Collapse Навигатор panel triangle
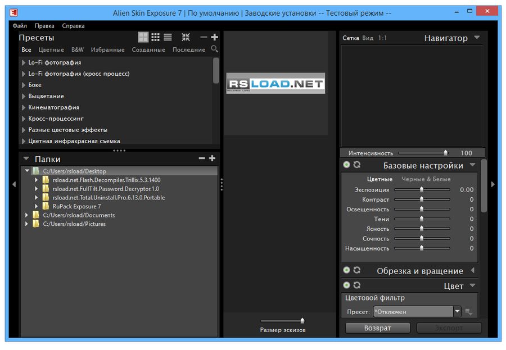506x350 pixels. coord(477,38)
